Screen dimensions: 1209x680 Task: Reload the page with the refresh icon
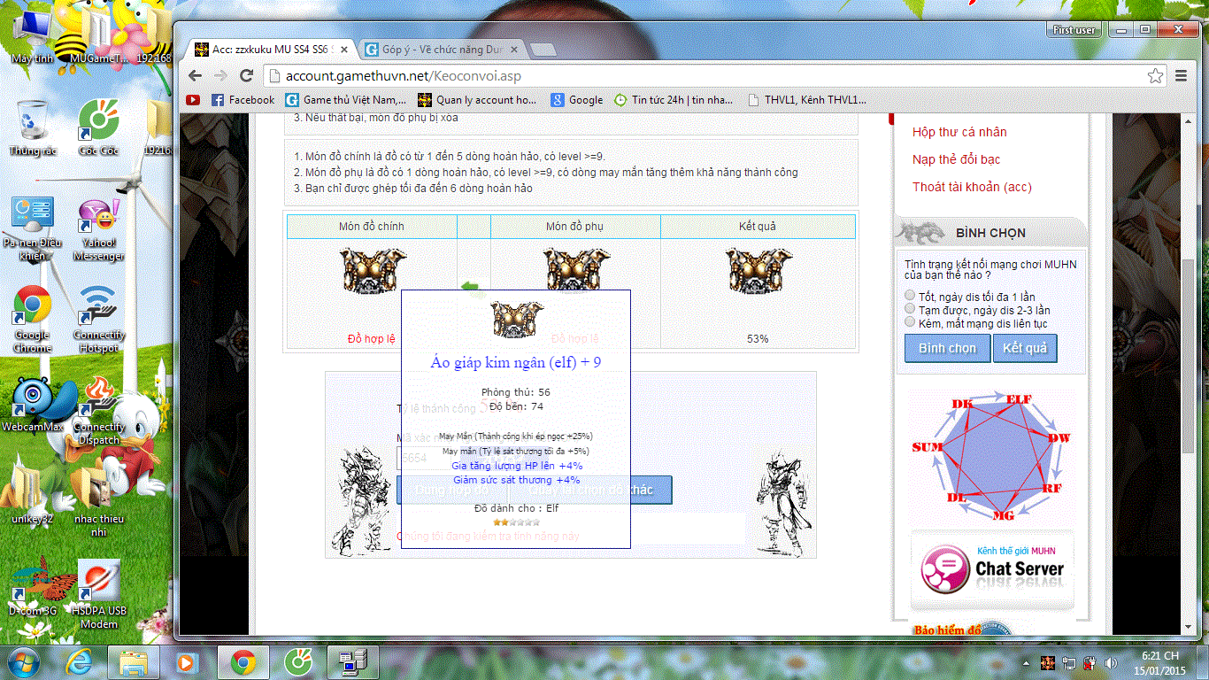click(247, 75)
